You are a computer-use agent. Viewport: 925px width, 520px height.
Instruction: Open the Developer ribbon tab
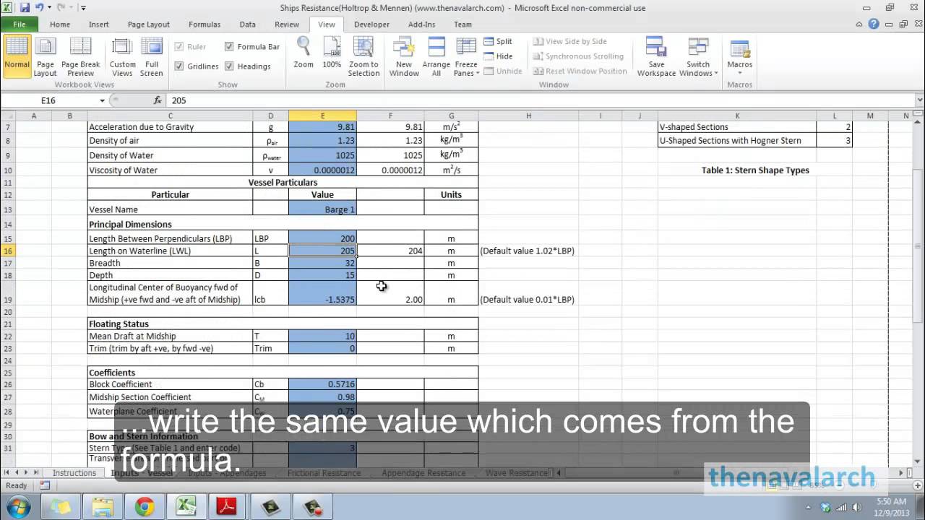[x=371, y=24]
